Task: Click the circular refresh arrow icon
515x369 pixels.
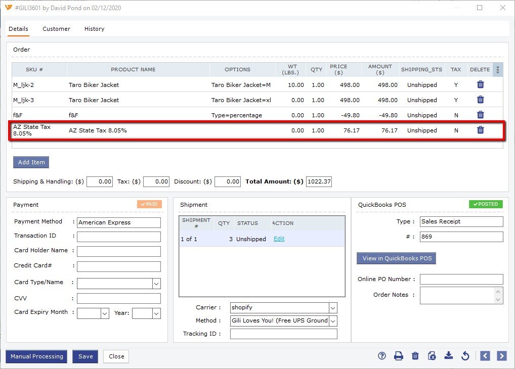Action: [x=465, y=356]
